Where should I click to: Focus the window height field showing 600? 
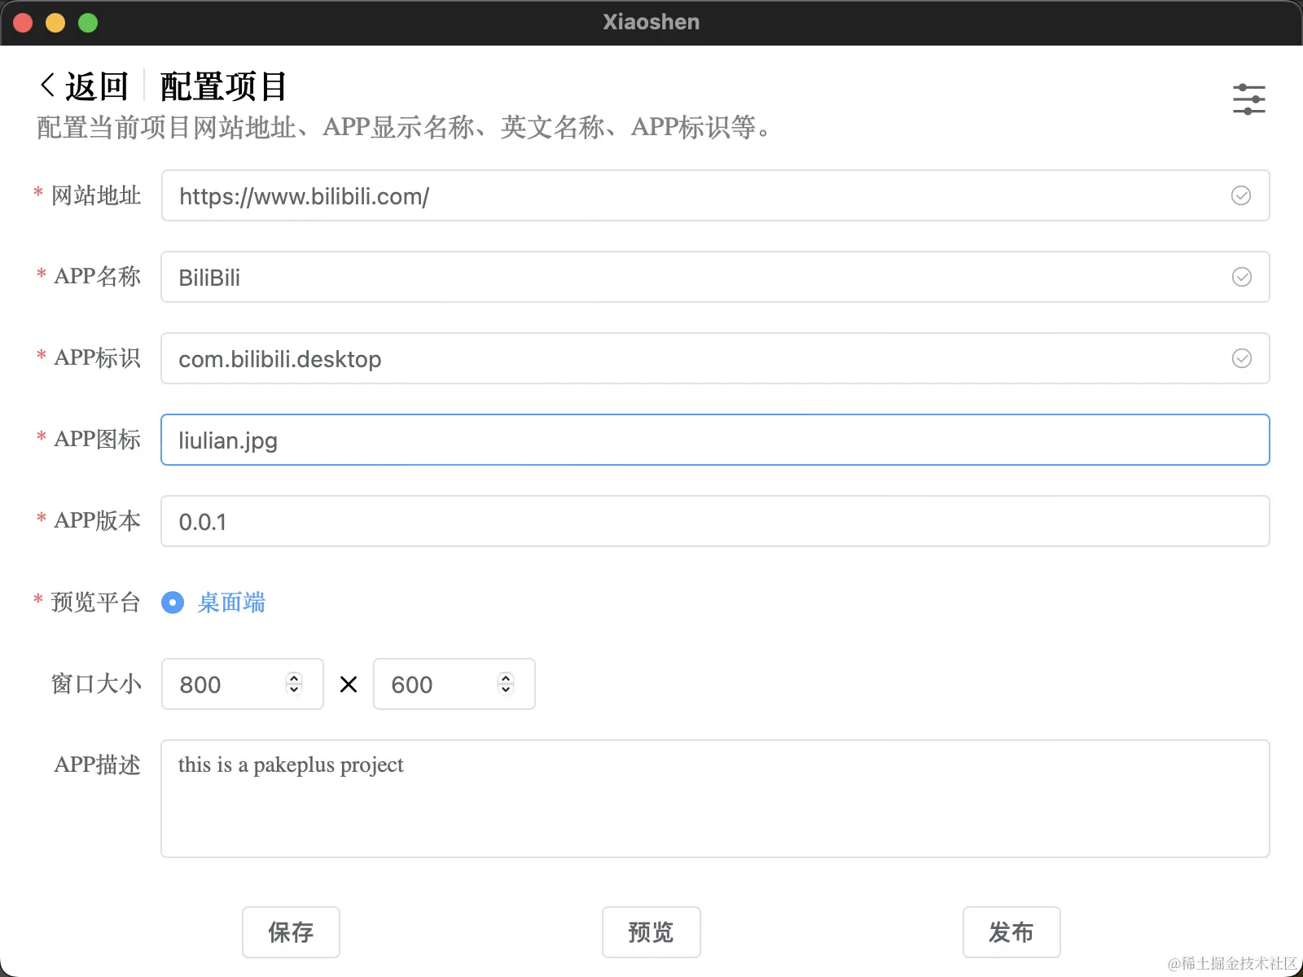[x=454, y=684]
